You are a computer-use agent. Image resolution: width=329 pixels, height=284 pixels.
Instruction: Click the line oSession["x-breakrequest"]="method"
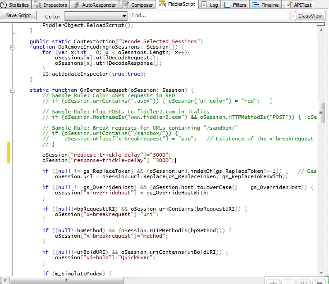111,236
